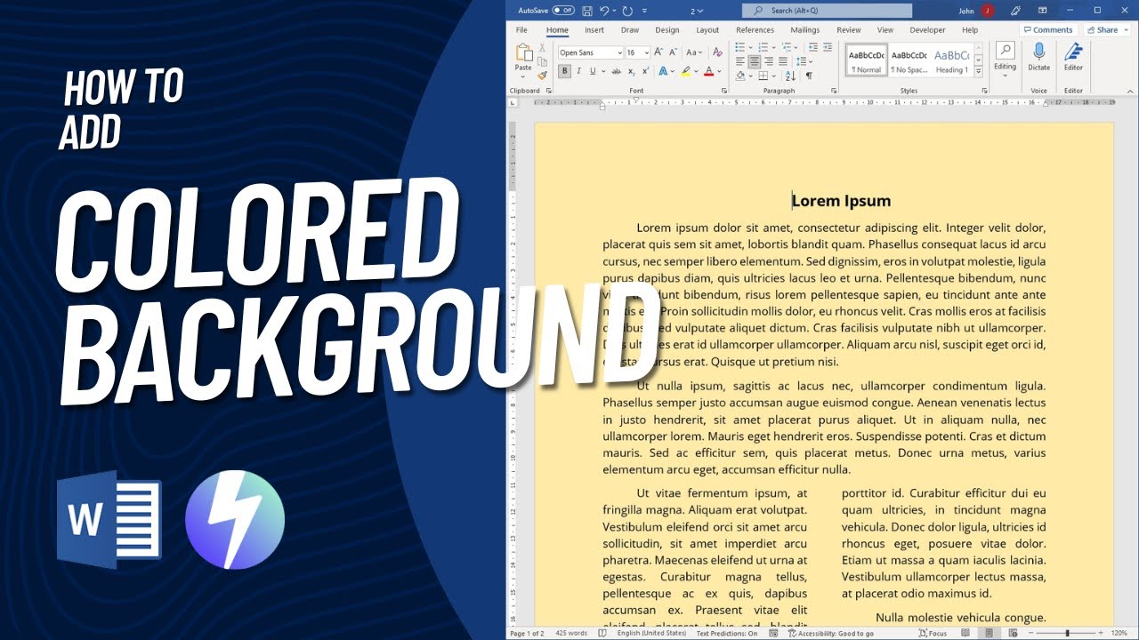
Task: Toggle Subscript formatting
Action: click(x=630, y=71)
